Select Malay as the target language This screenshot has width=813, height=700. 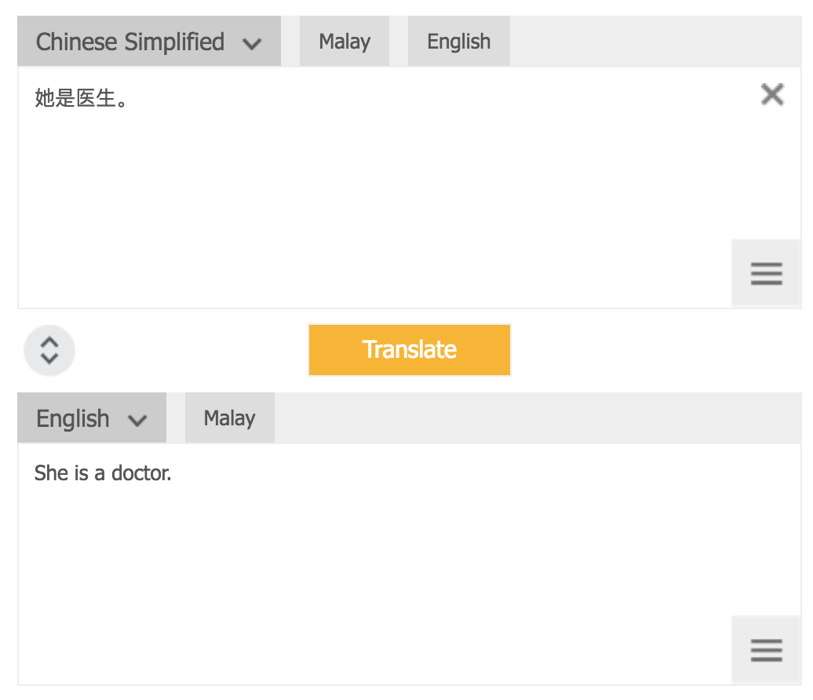tap(229, 418)
